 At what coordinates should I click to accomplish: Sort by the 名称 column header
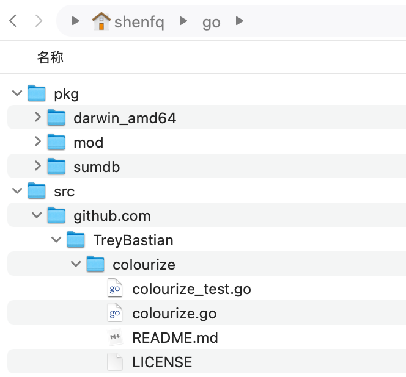[x=50, y=58]
